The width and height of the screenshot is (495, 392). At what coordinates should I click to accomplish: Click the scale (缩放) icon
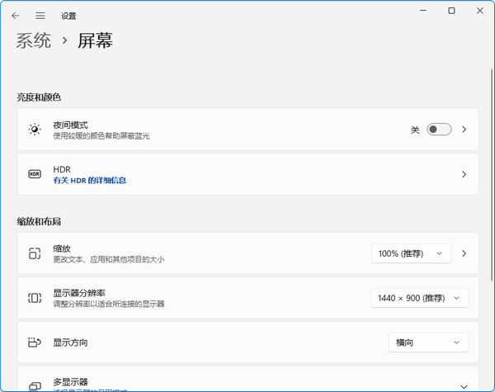34,253
